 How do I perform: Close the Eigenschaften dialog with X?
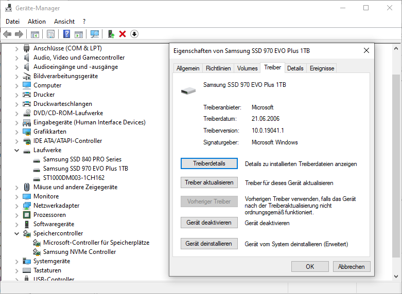pyautogui.click(x=366, y=50)
